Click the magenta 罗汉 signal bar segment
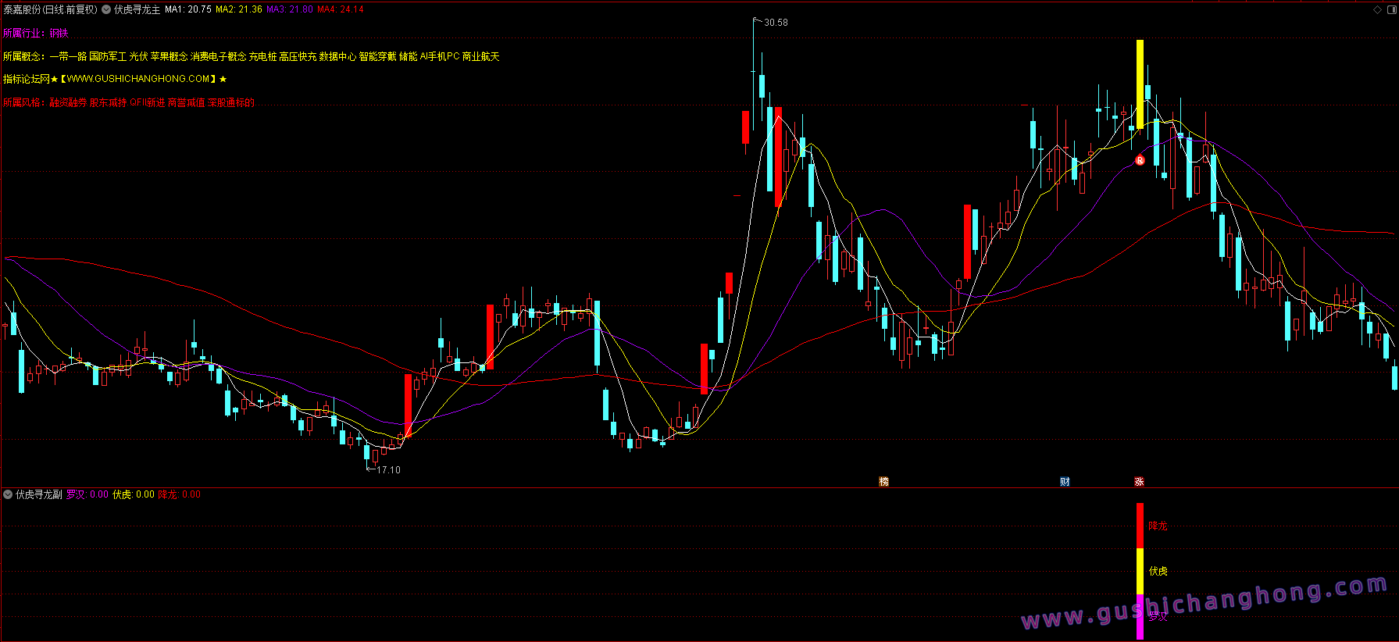 [1140, 617]
